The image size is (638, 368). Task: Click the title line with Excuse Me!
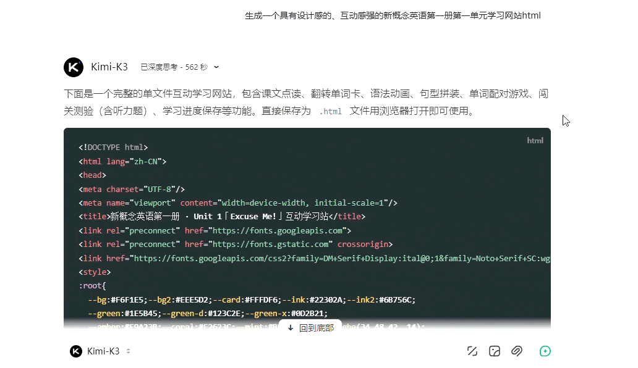click(222, 217)
